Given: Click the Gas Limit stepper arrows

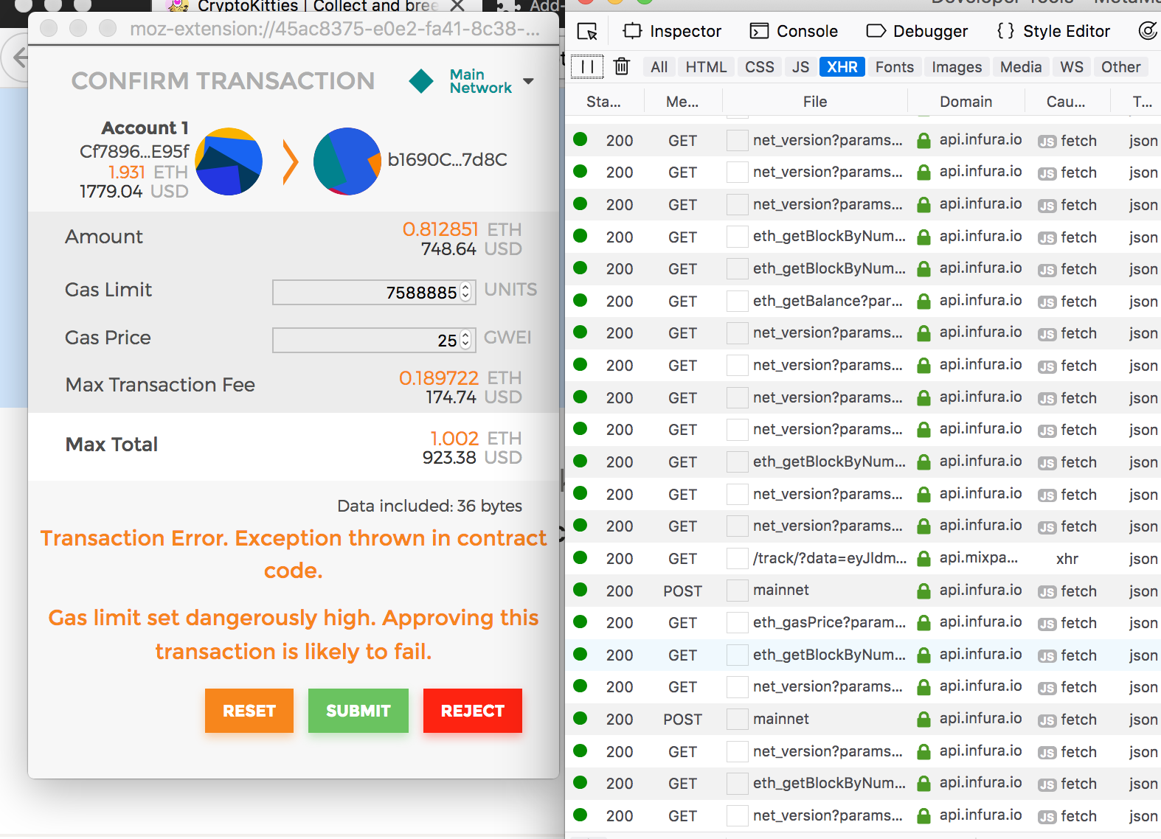Looking at the screenshot, I should pos(465,292).
